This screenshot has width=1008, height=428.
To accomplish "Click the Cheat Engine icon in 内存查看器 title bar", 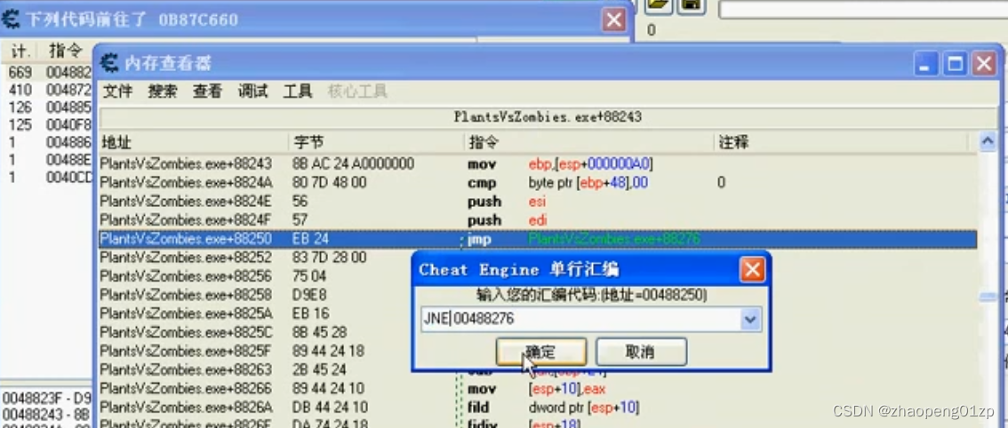I will click(110, 63).
